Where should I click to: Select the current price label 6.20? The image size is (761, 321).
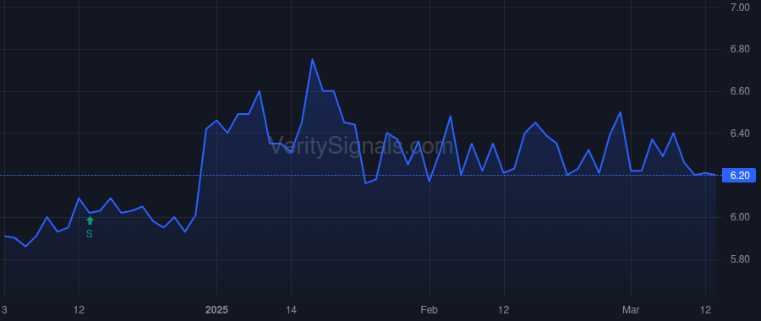pos(739,175)
